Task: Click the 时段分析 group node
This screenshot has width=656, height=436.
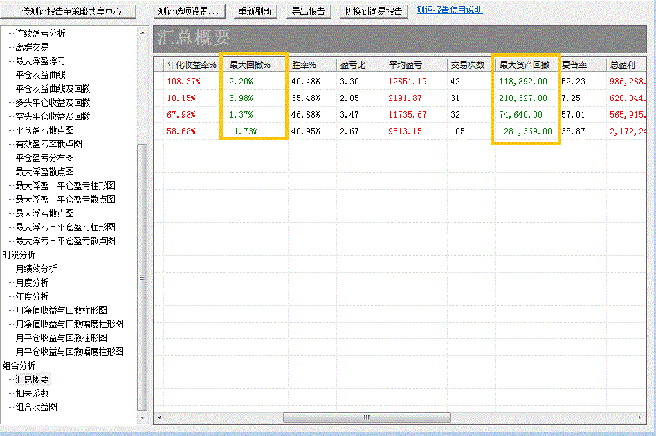Action: pyautogui.click(x=19, y=255)
